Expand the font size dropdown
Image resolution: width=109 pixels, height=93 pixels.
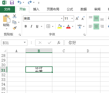point(72,19)
